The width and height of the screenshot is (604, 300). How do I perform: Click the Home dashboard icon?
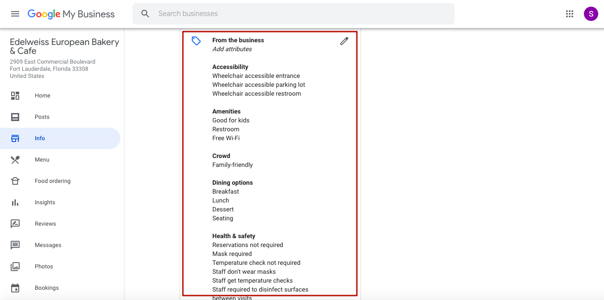pos(15,96)
